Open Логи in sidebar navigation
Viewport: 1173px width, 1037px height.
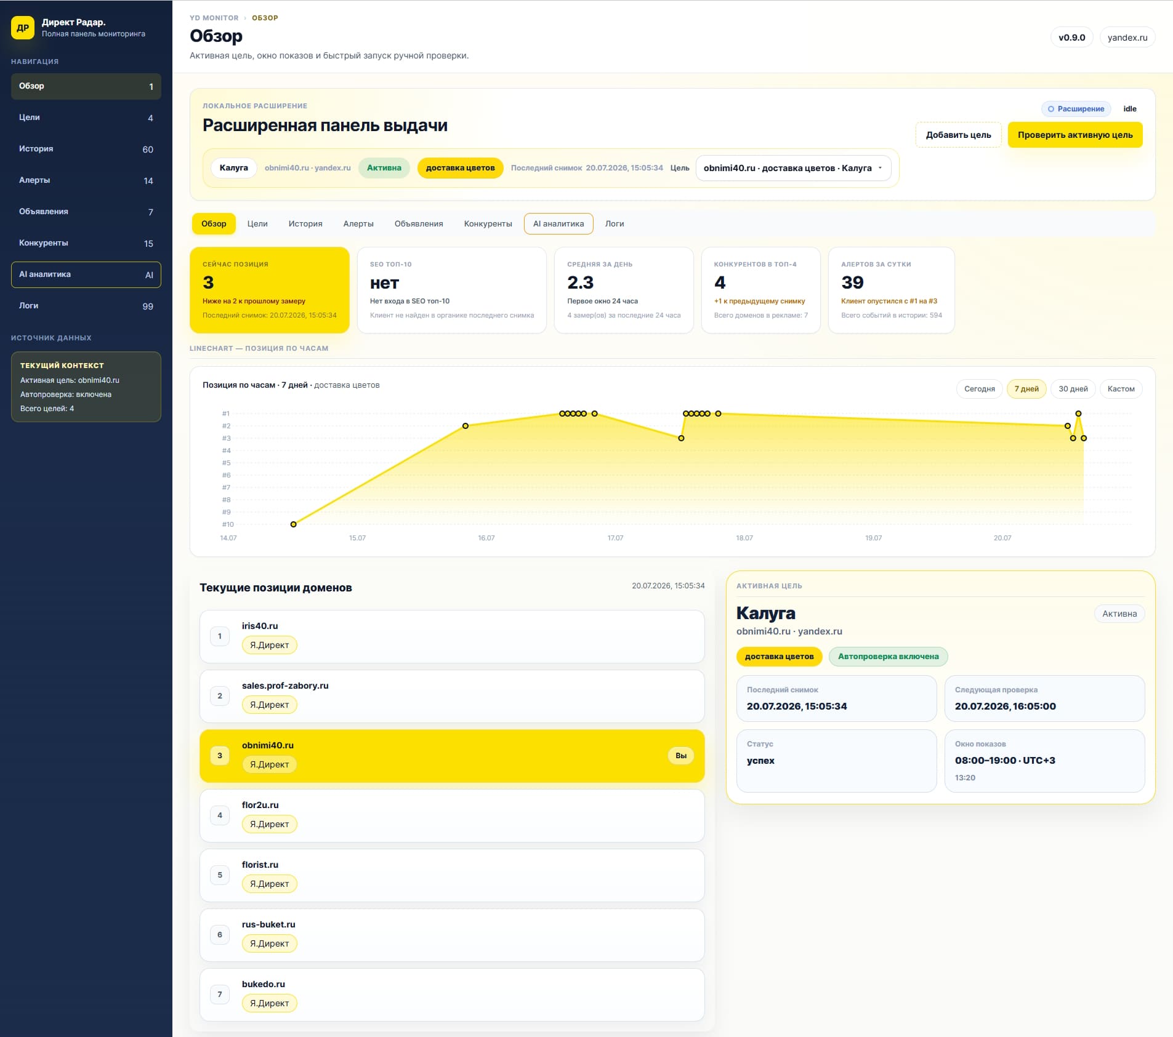click(x=86, y=306)
